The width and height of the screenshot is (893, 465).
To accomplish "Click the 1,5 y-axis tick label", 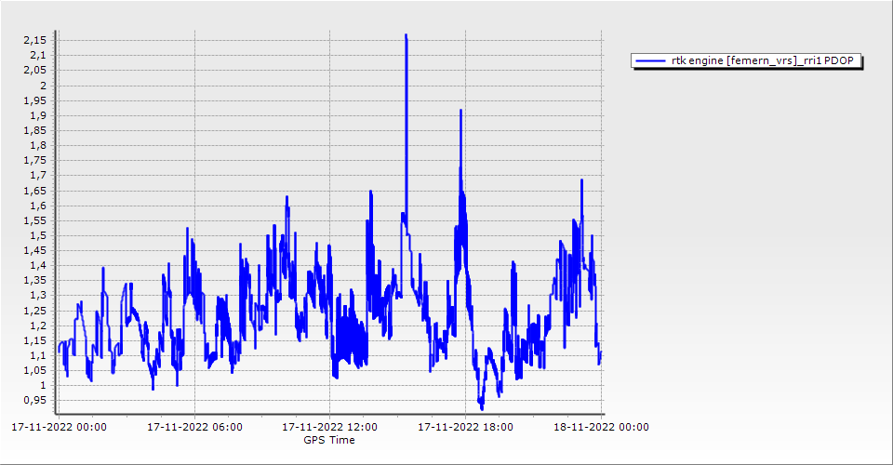I will pos(36,235).
